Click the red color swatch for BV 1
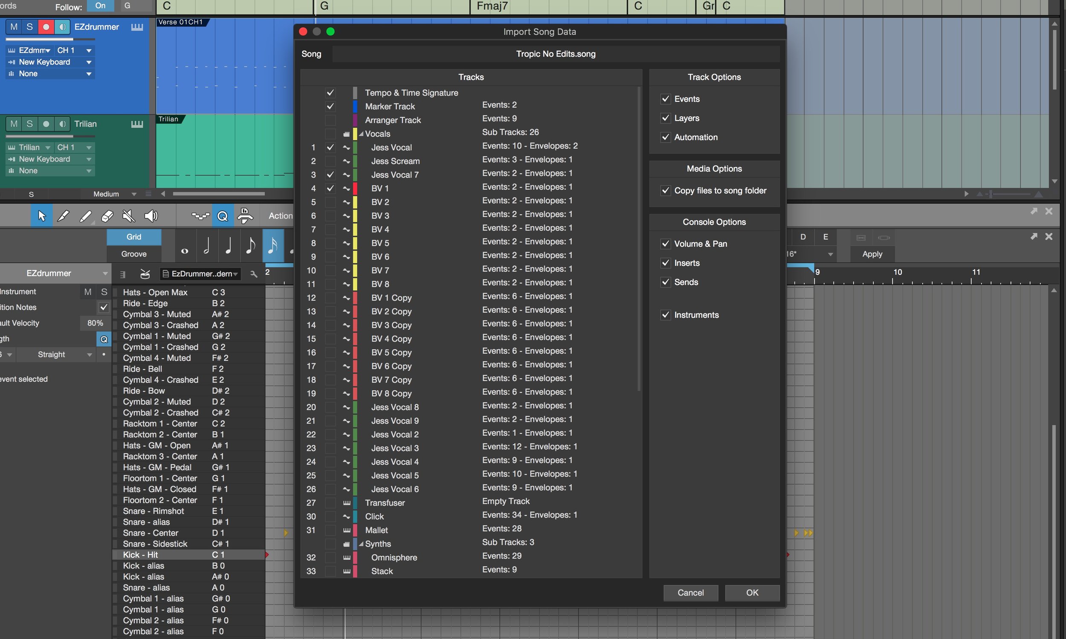 (355, 188)
